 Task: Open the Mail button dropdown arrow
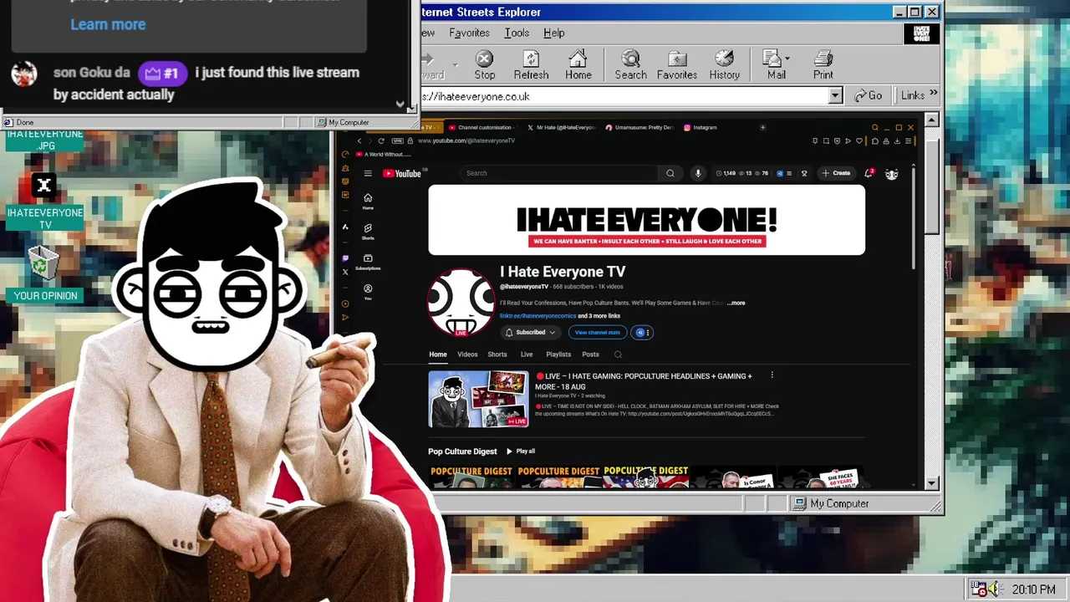pos(787,59)
